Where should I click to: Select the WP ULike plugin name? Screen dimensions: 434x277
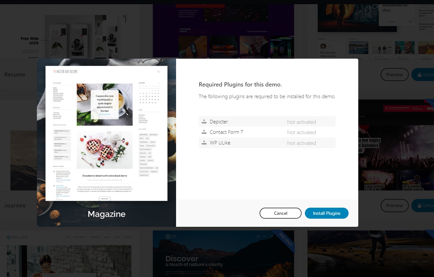tap(220, 143)
